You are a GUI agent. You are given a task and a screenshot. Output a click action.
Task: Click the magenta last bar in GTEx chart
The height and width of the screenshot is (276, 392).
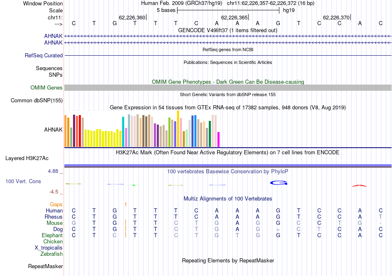[x=219, y=139]
